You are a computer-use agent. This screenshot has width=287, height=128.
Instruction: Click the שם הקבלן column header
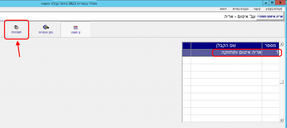pyautogui.click(x=226, y=46)
